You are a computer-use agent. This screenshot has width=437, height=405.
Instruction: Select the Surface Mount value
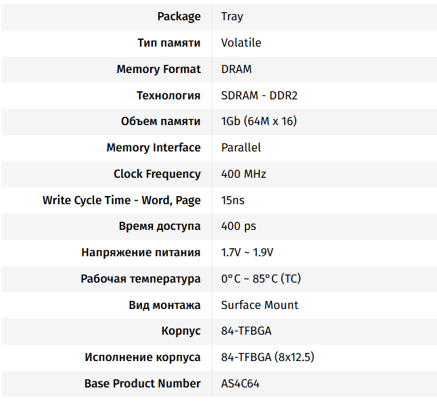click(260, 305)
